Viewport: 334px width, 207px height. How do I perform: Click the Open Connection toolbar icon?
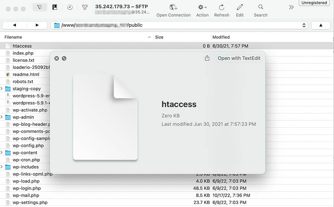click(x=173, y=8)
